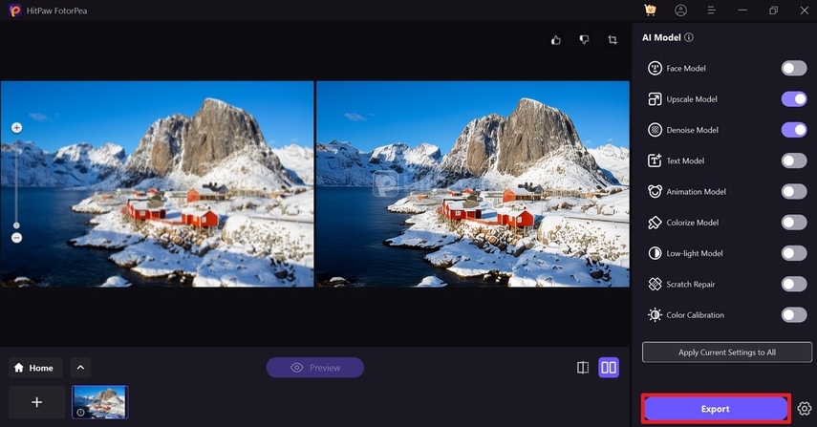Open the hamburger menu in title bar

[x=711, y=10]
